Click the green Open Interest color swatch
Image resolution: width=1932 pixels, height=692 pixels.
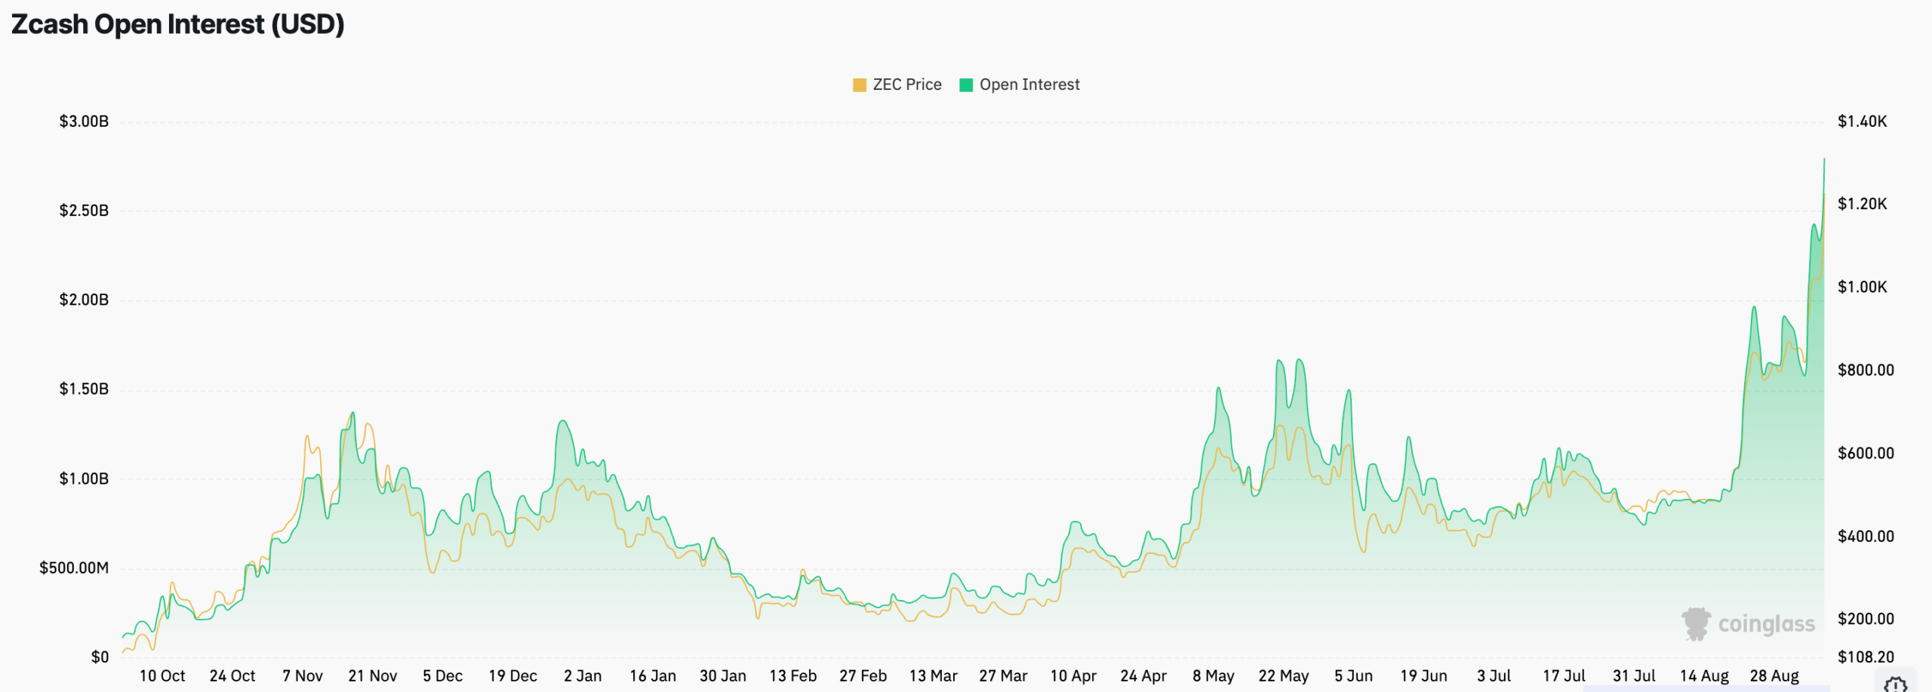[965, 85]
